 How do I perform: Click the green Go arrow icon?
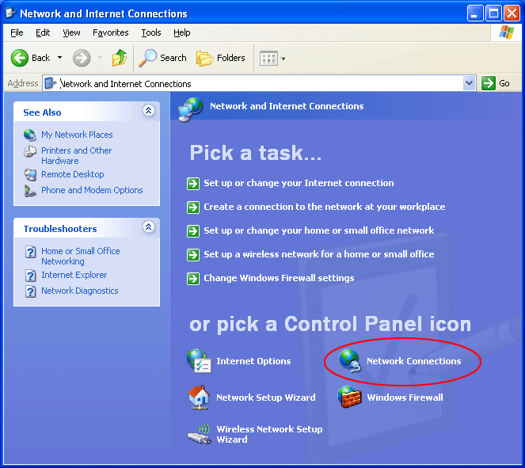(x=488, y=83)
